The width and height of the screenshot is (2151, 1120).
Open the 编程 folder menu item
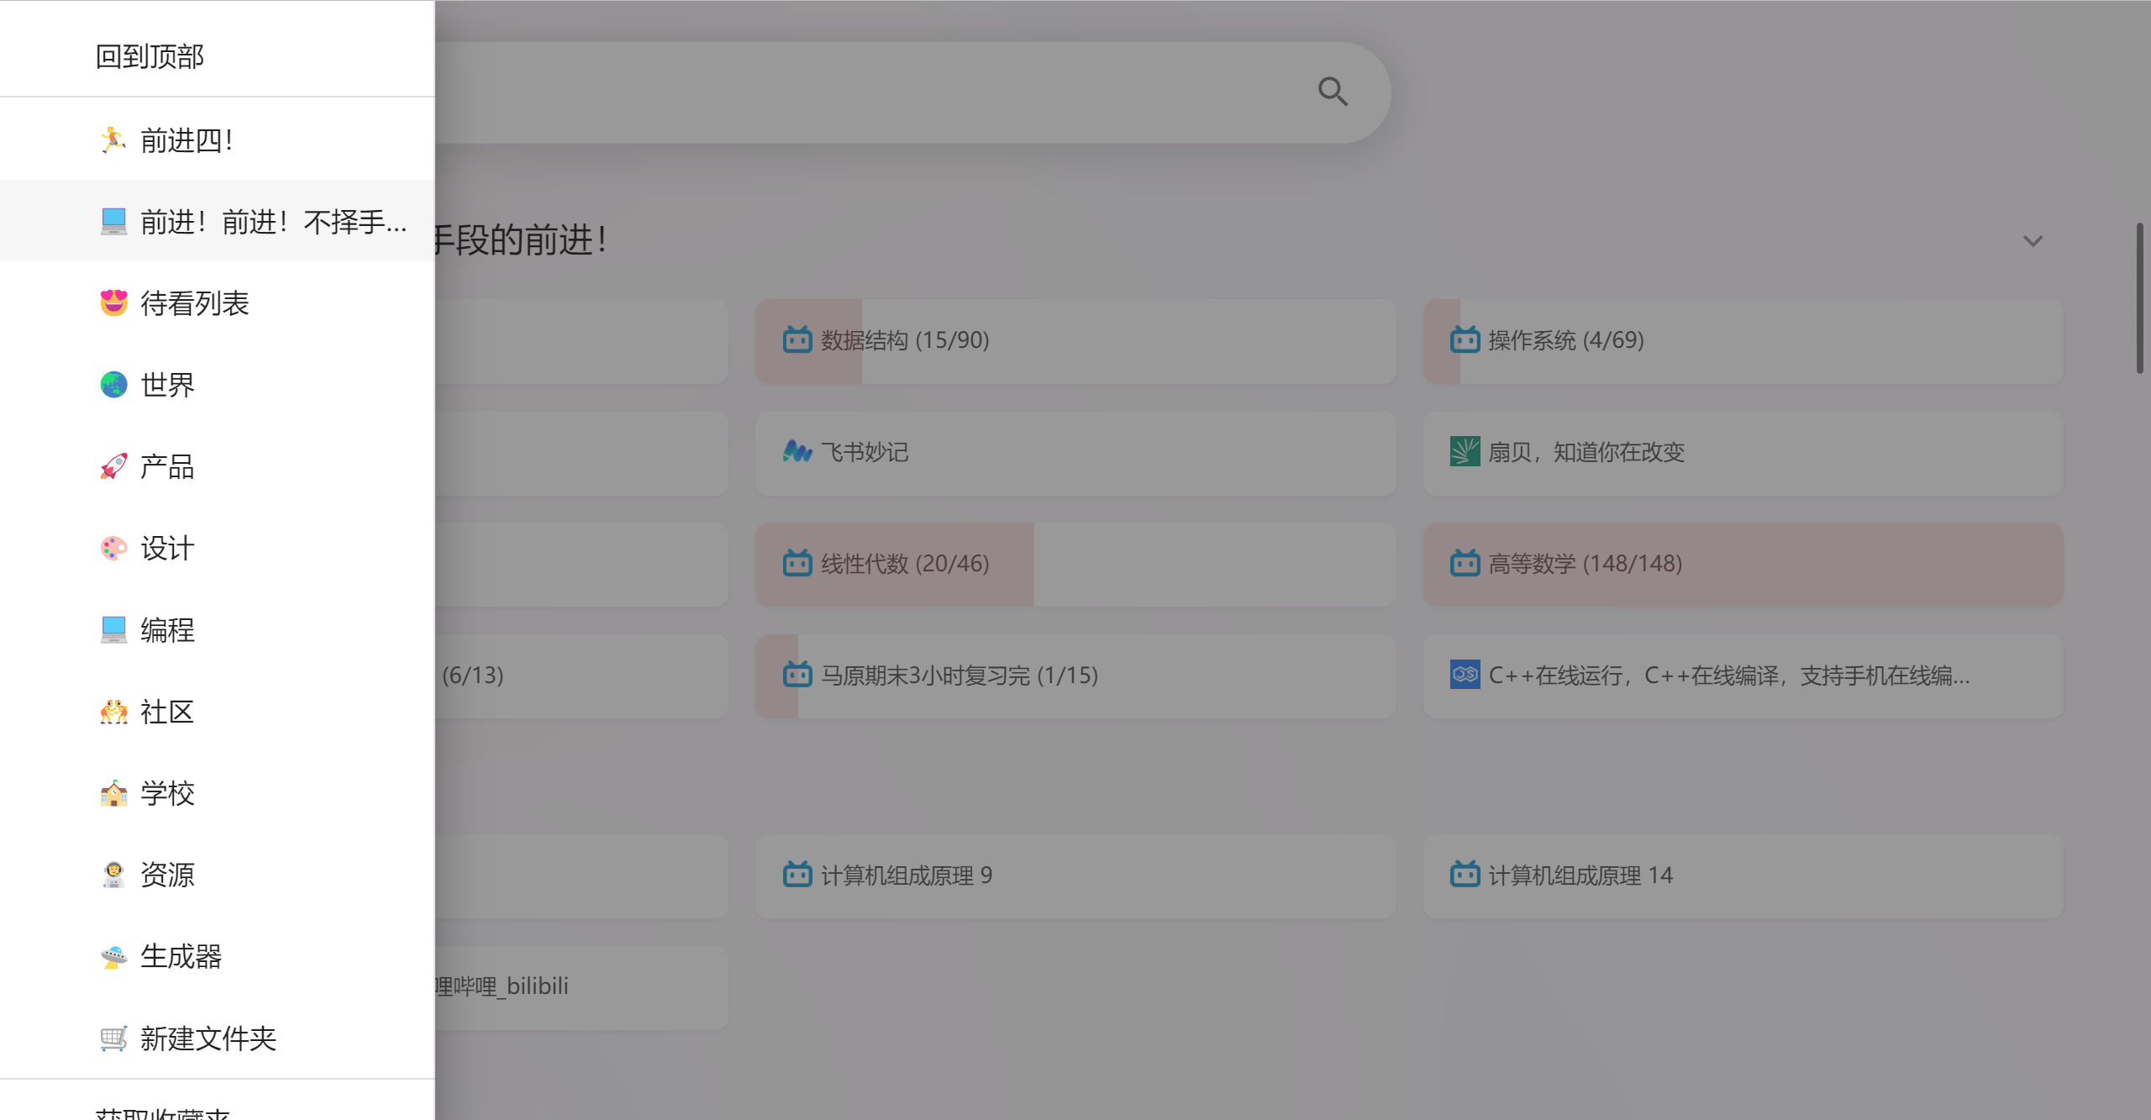(x=167, y=630)
